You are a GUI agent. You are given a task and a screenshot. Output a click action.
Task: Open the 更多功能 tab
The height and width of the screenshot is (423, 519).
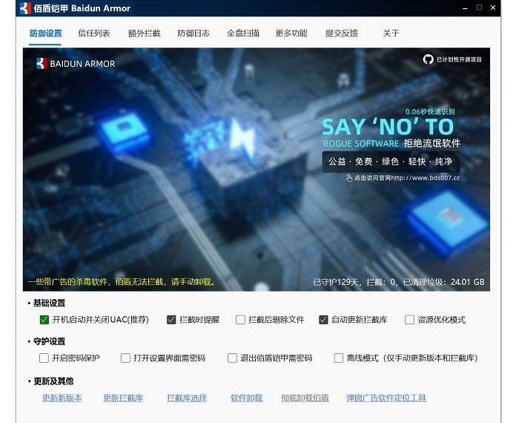(x=291, y=33)
